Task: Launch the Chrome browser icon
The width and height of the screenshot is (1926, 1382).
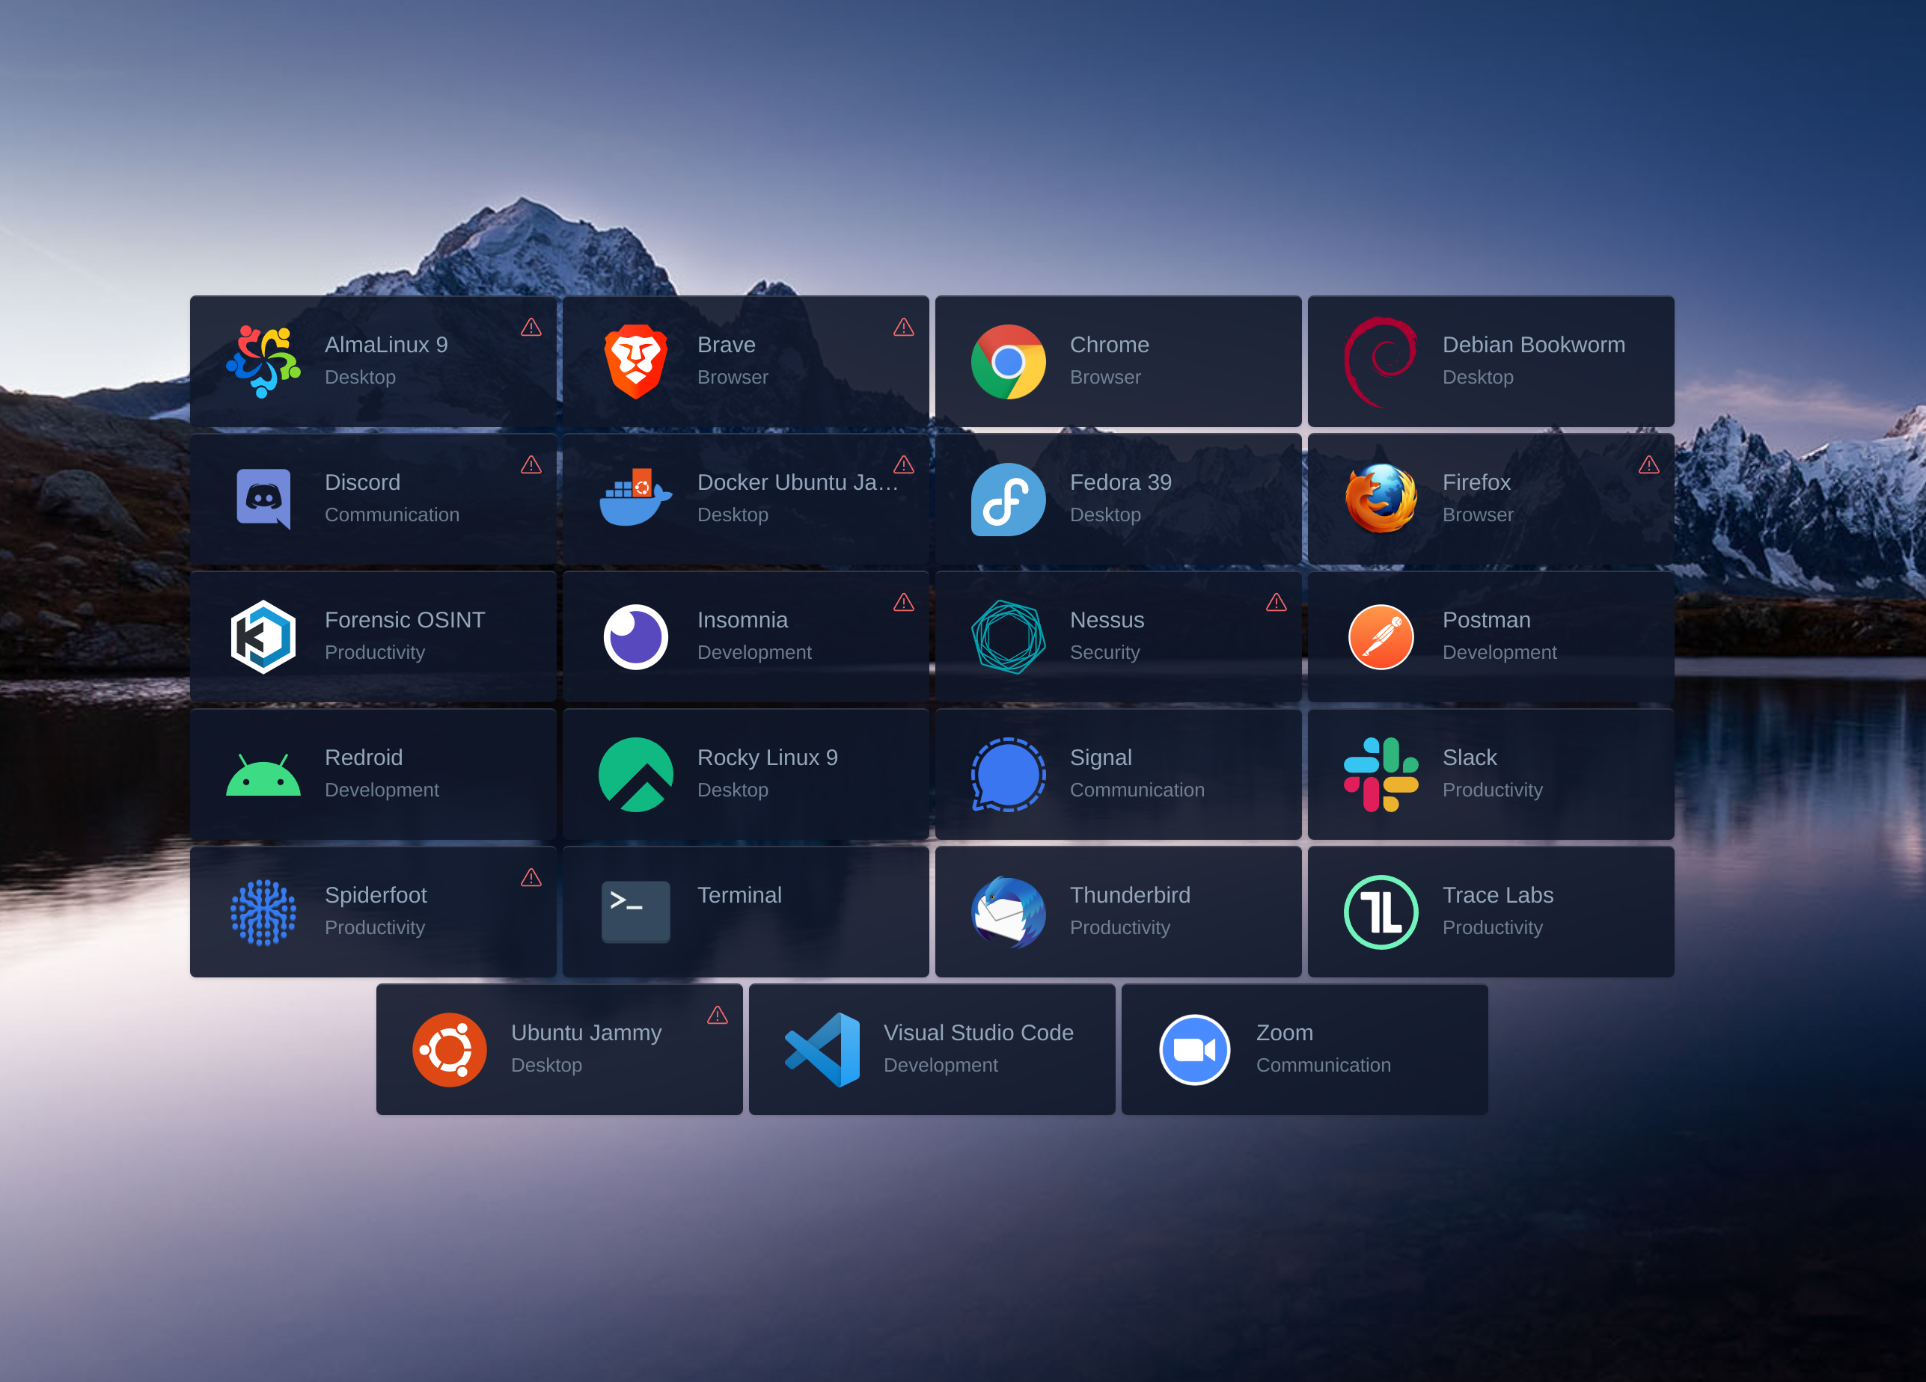Action: 1008,362
